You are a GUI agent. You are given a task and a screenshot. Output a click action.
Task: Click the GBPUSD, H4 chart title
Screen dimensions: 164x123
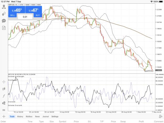25,5
